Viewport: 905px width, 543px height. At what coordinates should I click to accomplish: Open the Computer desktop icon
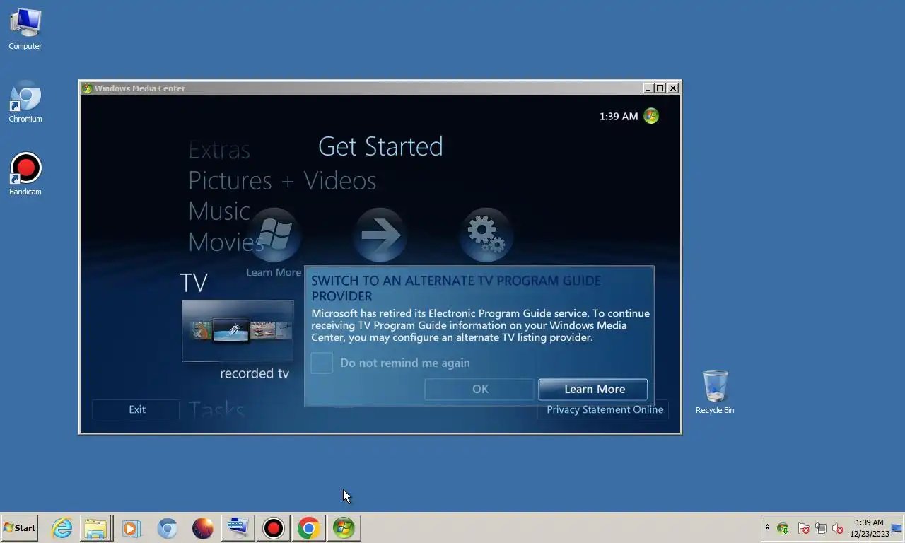tap(25, 29)
